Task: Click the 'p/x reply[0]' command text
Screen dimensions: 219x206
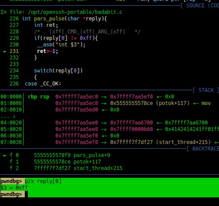Action: point(43,181)
